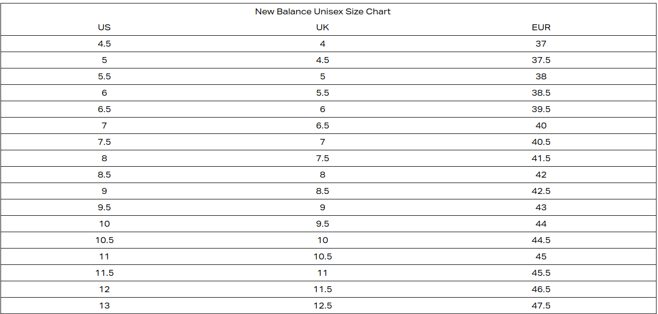The width and height of the screenshot is (658, 314).
Task: Click EUR size 44 cell
Action: (x=541, y=224)
